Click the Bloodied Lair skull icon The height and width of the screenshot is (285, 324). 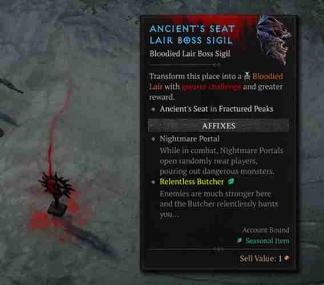click(247, 76)
